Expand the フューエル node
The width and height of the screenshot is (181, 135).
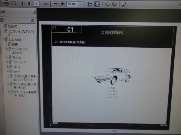point(7,57)
